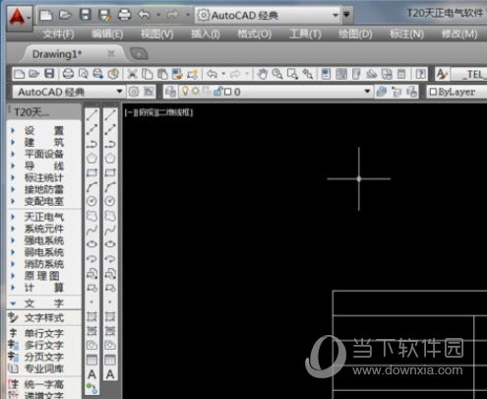Switch to the Drawing1* tab
Screen dimensions: 487x399
coord(57,54)
